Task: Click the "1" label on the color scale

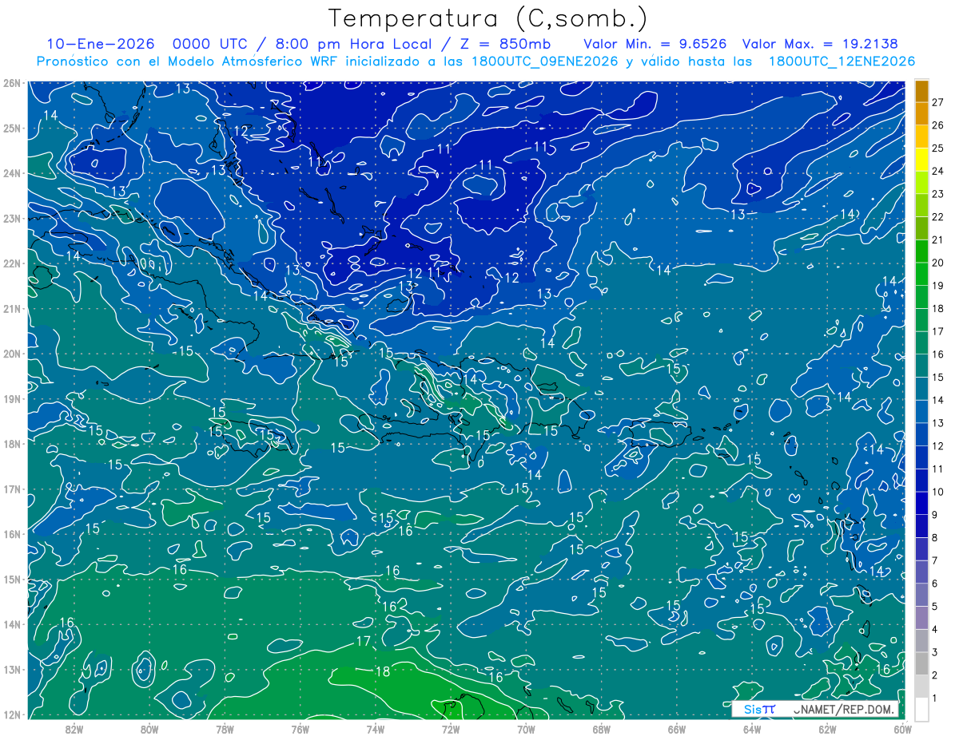Action: click(935, 698)
